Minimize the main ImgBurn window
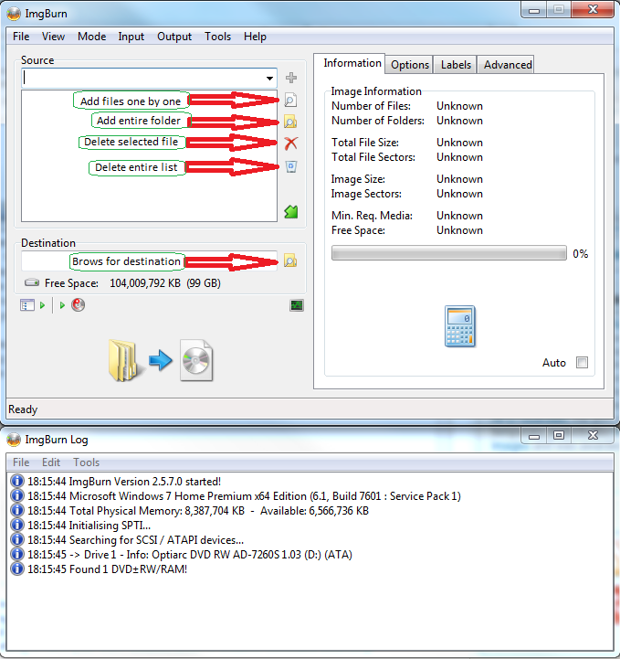The height and width of the screenshot is (659, 620). click(x=533, y=10)
